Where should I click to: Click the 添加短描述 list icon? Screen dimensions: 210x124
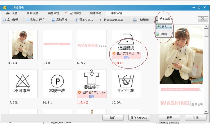coord(27,20)
